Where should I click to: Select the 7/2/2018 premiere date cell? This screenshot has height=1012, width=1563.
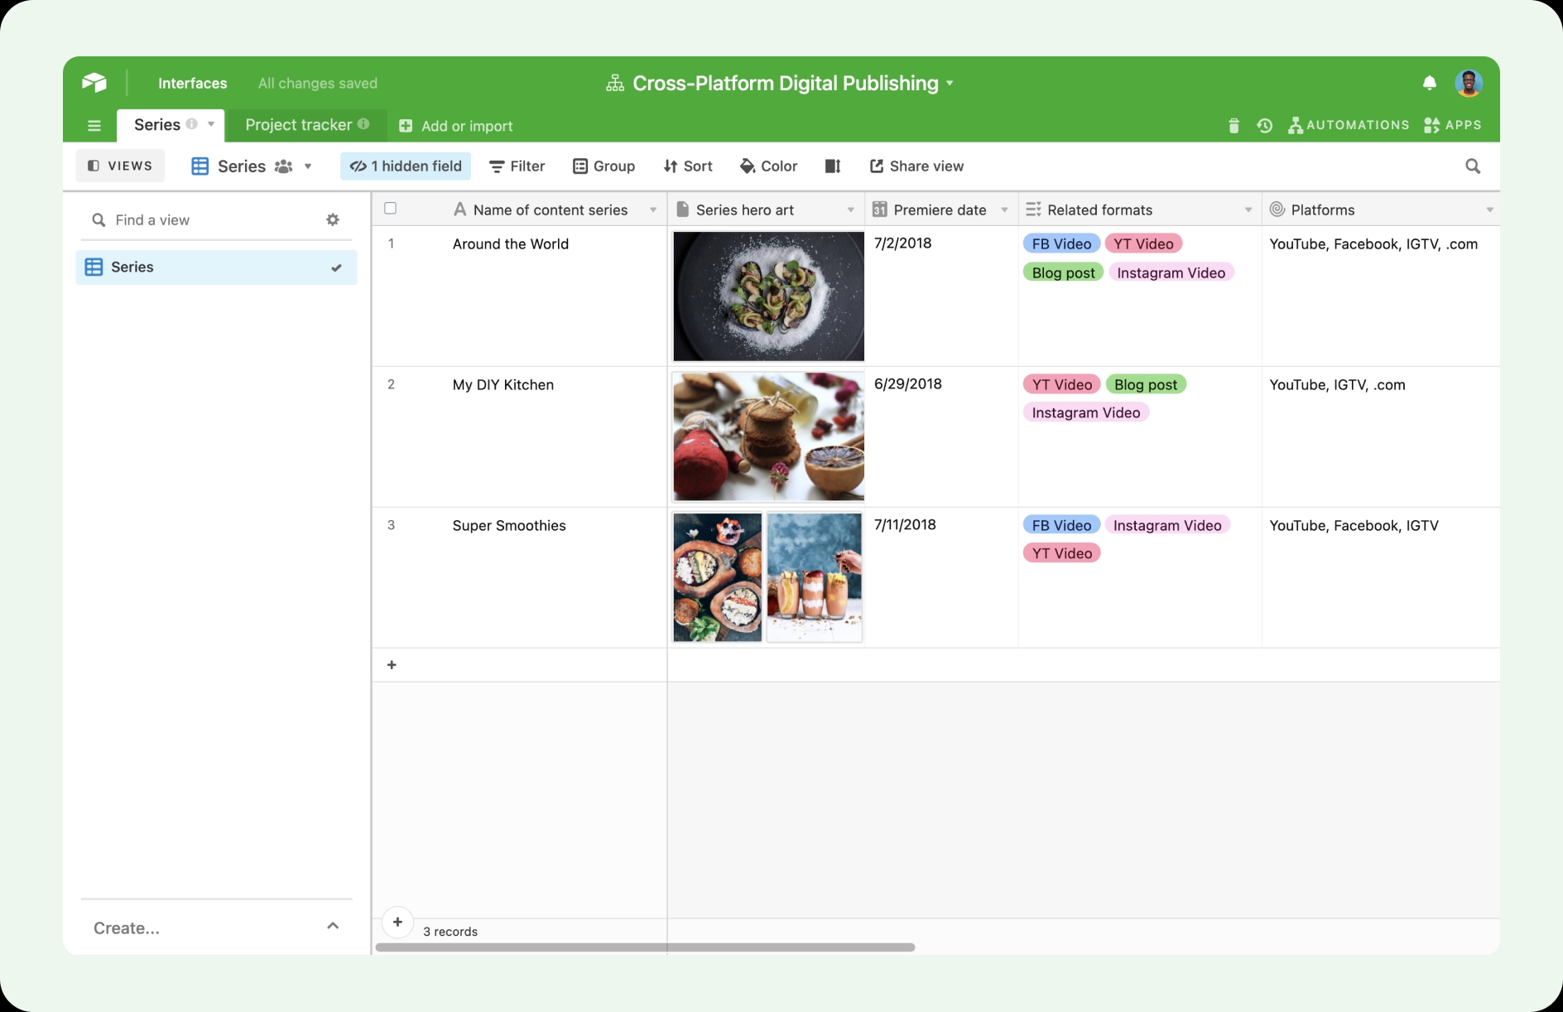942,296
